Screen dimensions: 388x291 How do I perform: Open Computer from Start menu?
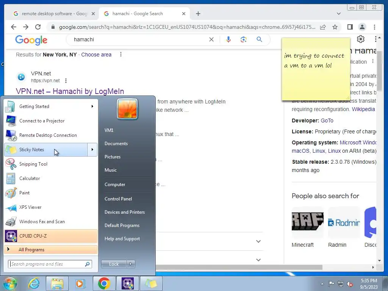click(115, 185)
